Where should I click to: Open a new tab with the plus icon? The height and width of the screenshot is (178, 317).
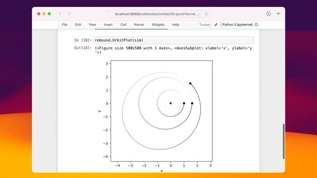coord(278,13)
